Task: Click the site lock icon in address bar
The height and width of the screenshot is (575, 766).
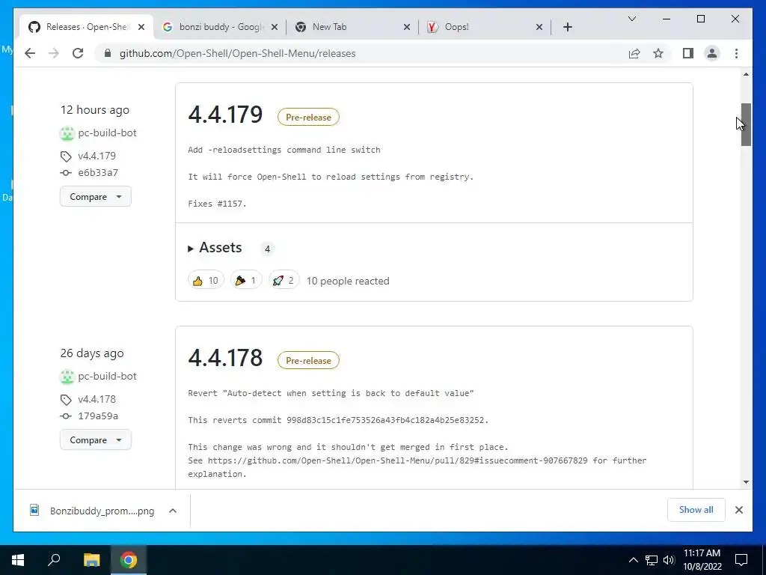Action: [108, 53]
